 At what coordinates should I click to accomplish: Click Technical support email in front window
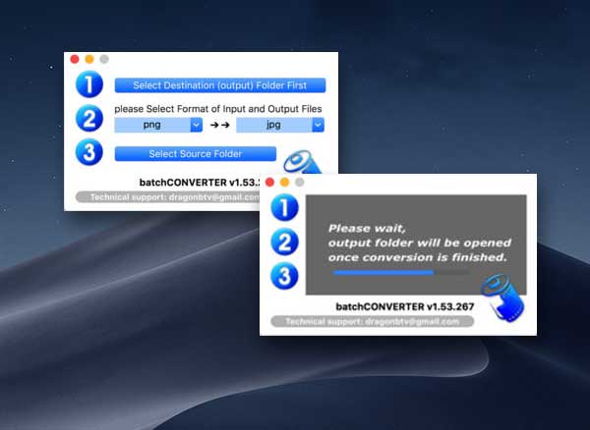coord(372,321)
